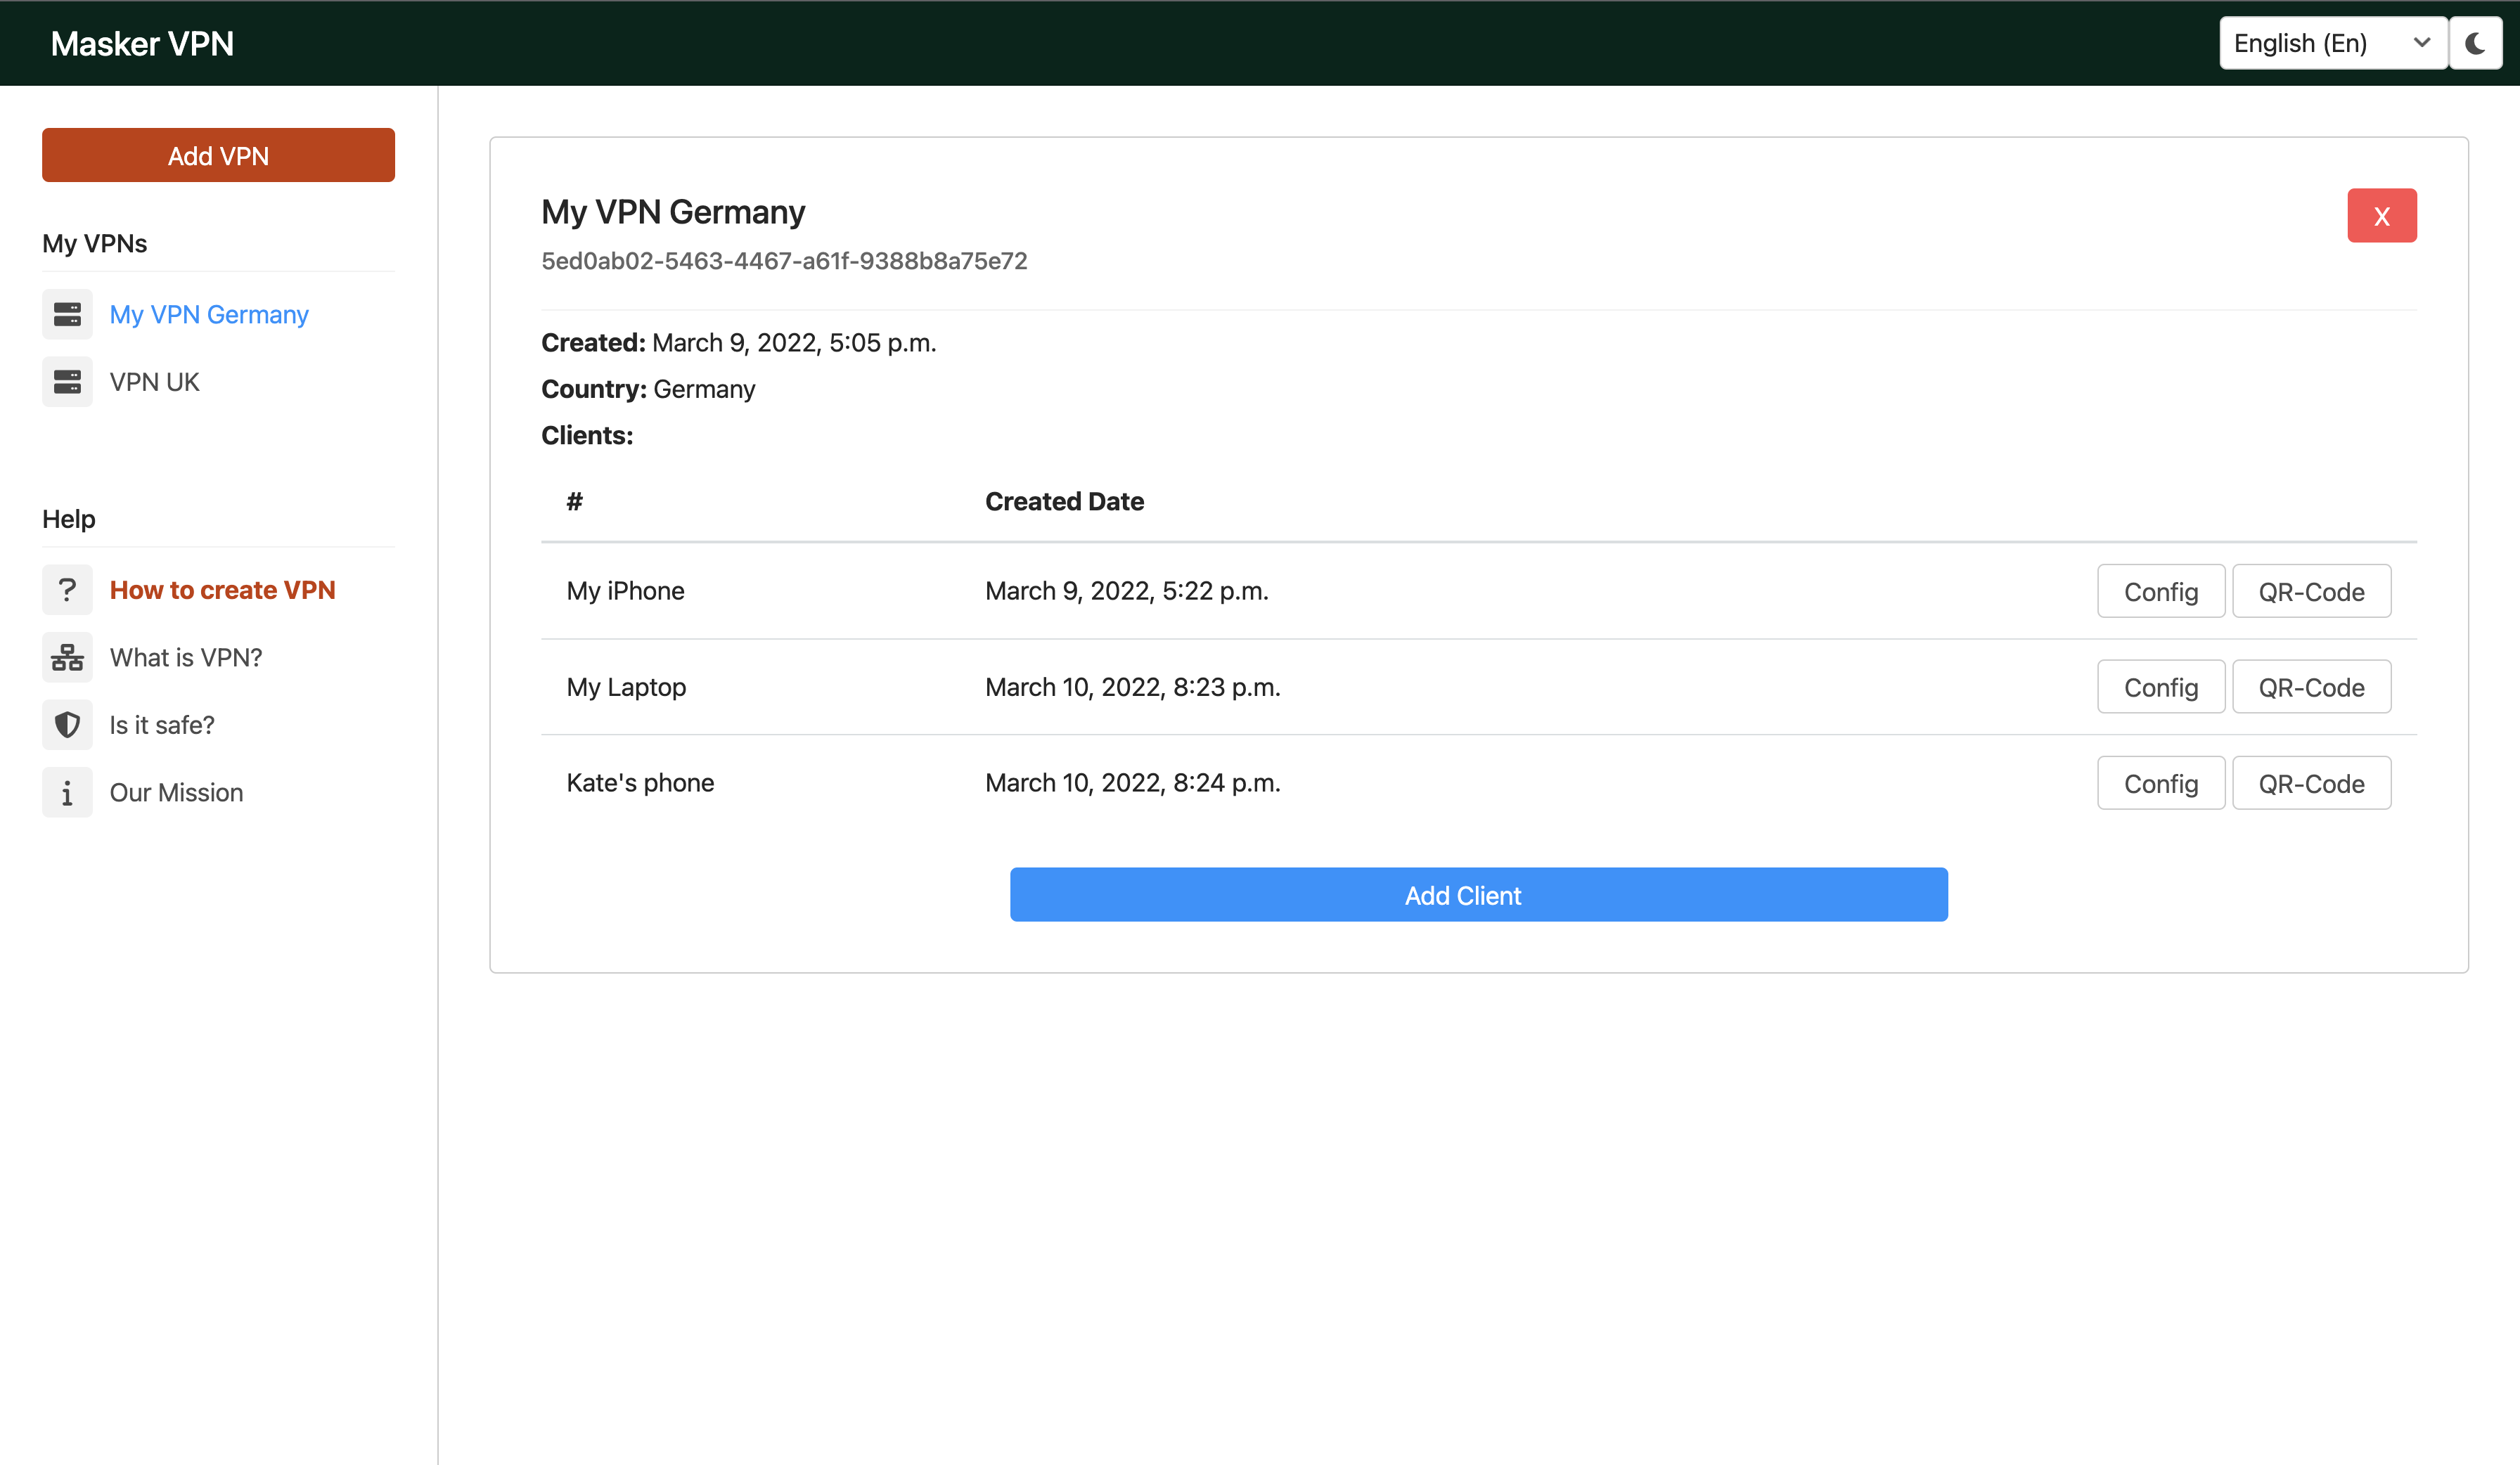
Task: Open How to create VPN help page
Action: 222,590
